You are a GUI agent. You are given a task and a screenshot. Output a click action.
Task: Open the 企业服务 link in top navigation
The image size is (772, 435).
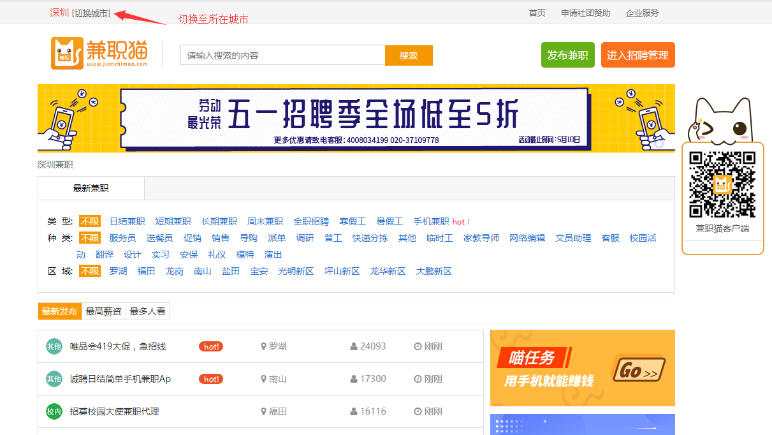[x=642, y=13]
